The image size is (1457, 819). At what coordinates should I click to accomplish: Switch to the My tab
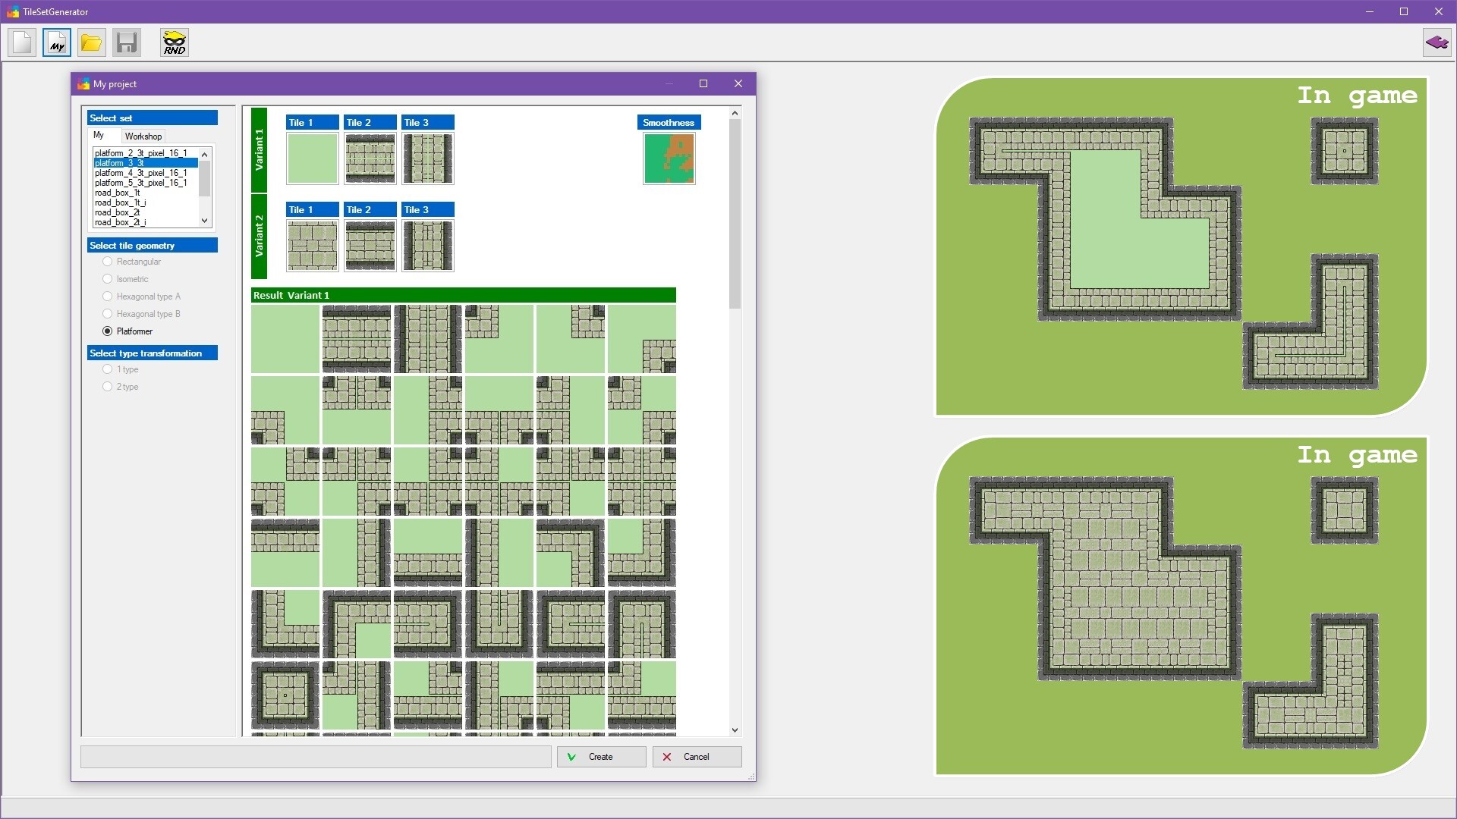tap(101, 135)
